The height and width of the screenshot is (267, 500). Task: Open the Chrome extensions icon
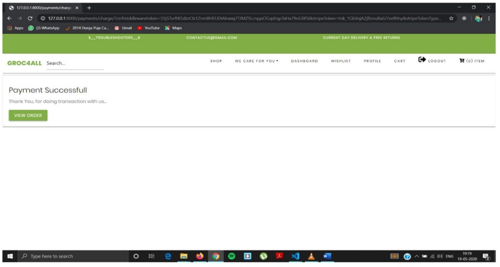(464, 19)
